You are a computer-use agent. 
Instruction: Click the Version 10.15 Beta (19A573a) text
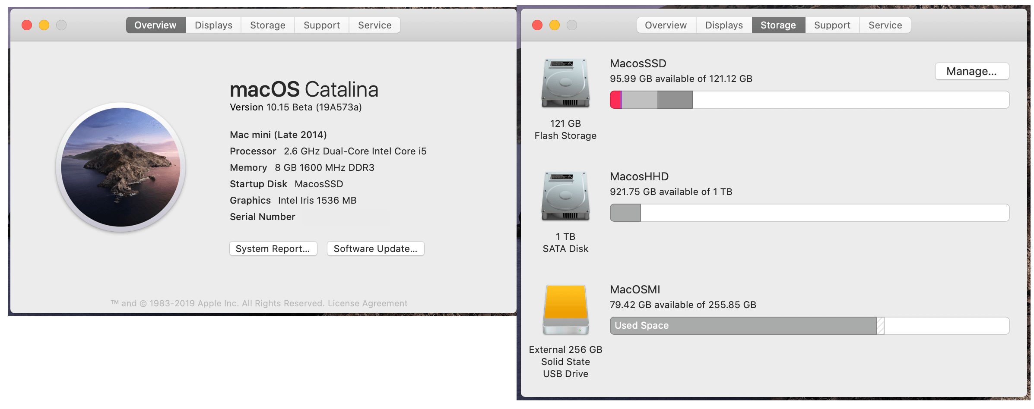[296, 107]
